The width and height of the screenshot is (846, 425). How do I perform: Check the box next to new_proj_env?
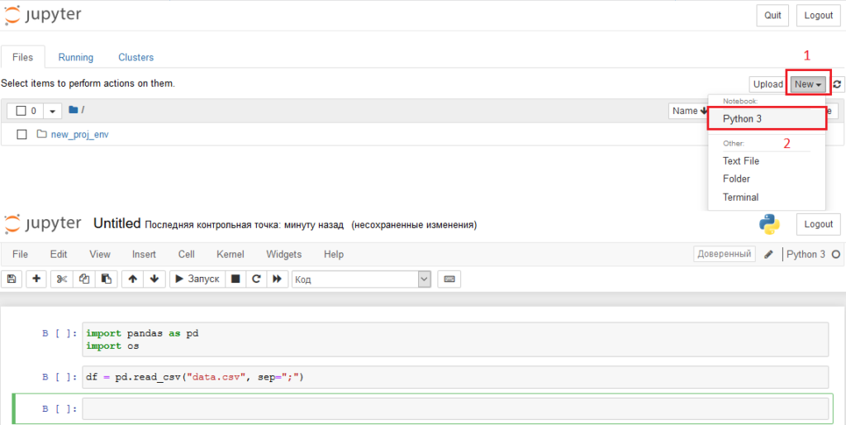click(x=20, y=135)
